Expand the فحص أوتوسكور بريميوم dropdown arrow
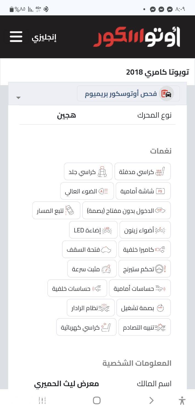195x412 pixels. coord(18,98)
